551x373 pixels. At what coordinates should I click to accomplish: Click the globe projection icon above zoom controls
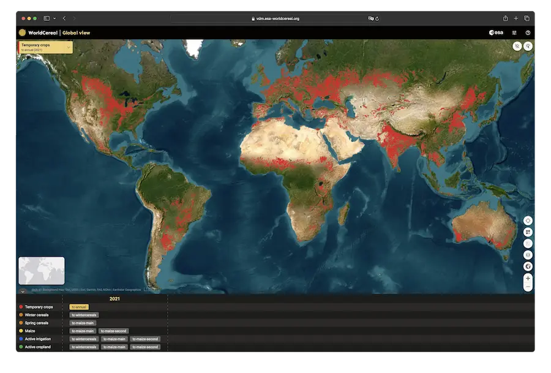528,266
